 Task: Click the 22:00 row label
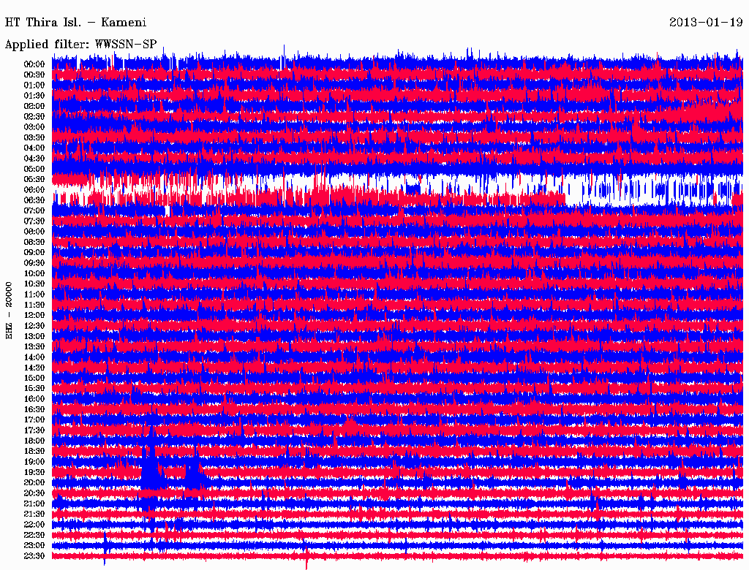click(34, 525)
